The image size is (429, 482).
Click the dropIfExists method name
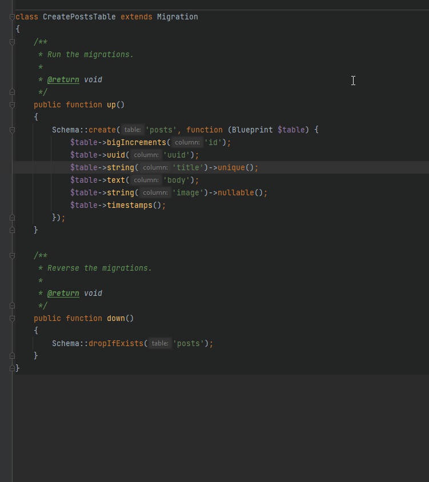click(x=116, y=343)
